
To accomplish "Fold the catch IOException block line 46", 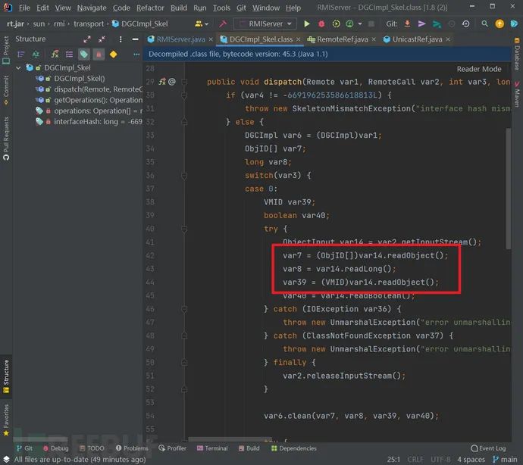I will pos(183,309).
